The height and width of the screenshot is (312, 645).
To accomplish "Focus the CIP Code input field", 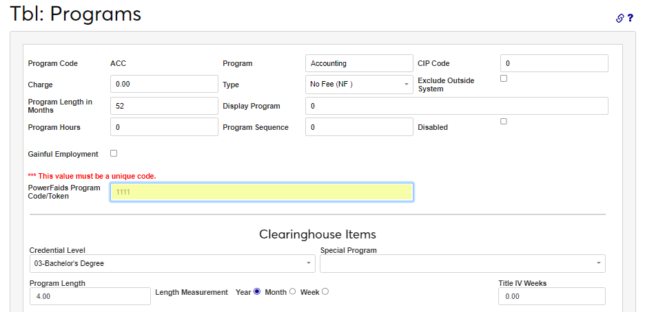I will pos(554,63).
